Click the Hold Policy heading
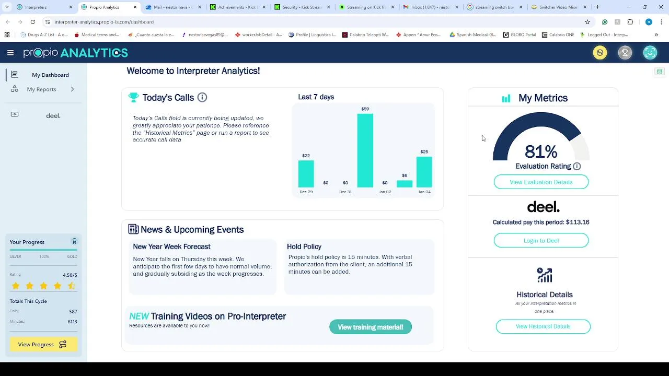 click(x=304, y=246)
